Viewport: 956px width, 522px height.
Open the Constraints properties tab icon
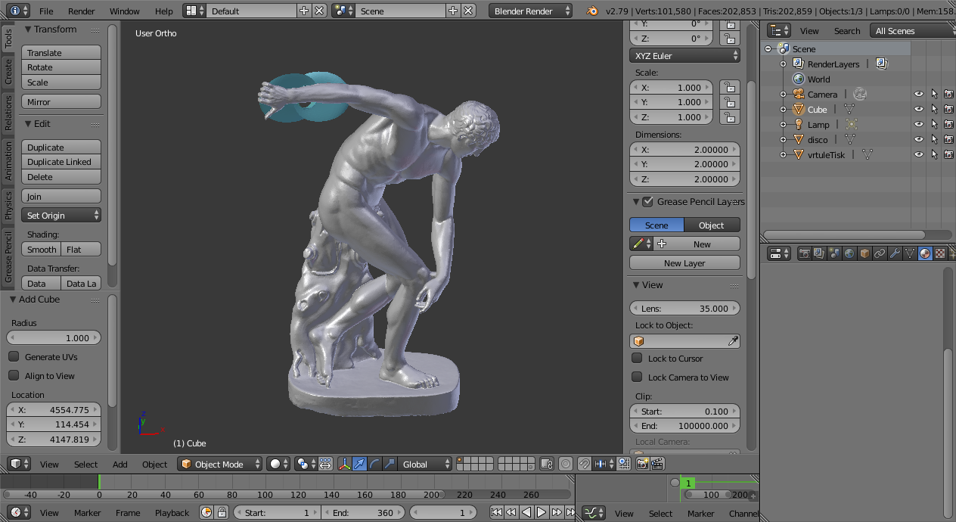880,253
